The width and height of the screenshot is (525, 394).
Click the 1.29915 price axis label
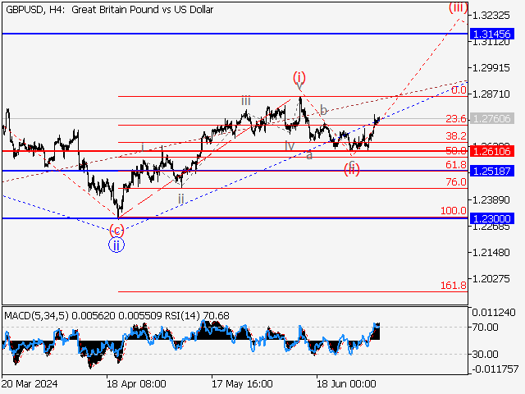(491, 68)
